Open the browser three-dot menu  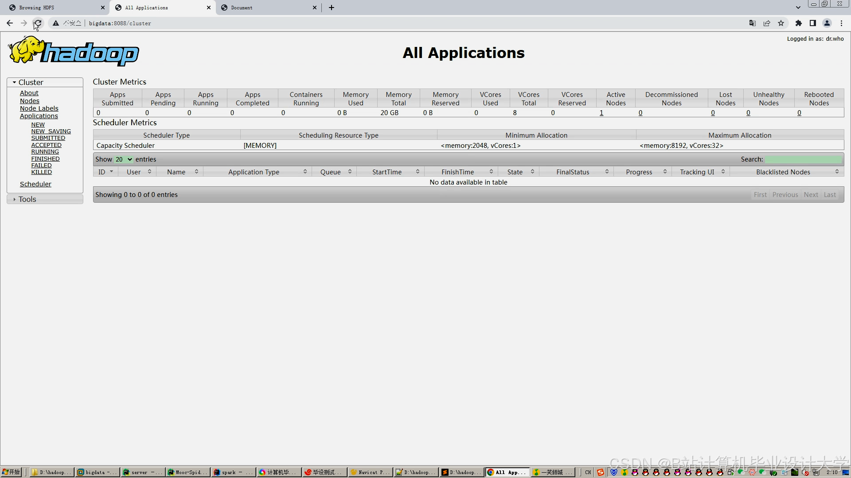[x=841, y=23]
